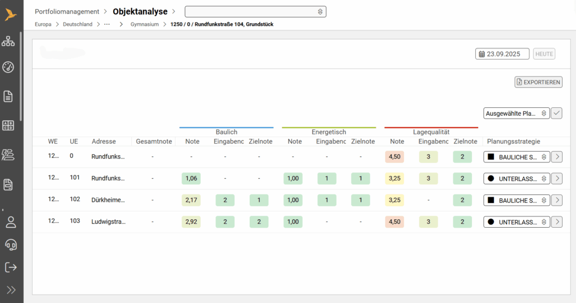Click the headset support icon

[10, 245]
